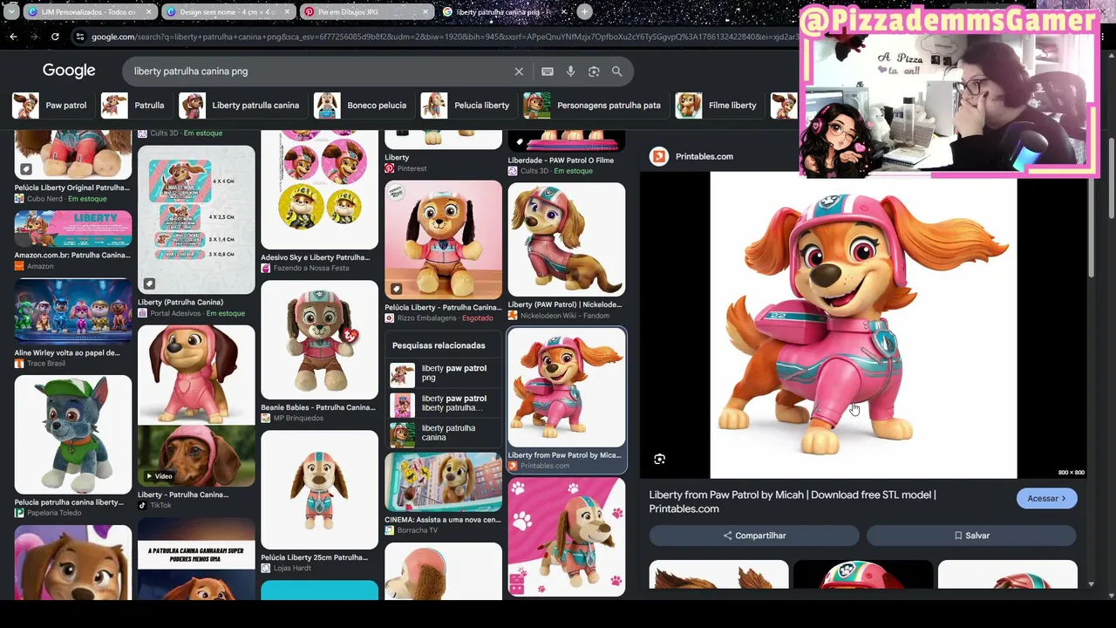Open Pelúcia Liberty Rizzo Embalagens thumbnail

[x=443, y=240]
